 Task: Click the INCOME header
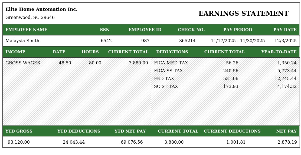pyautogui.click(x=15, y=52)
